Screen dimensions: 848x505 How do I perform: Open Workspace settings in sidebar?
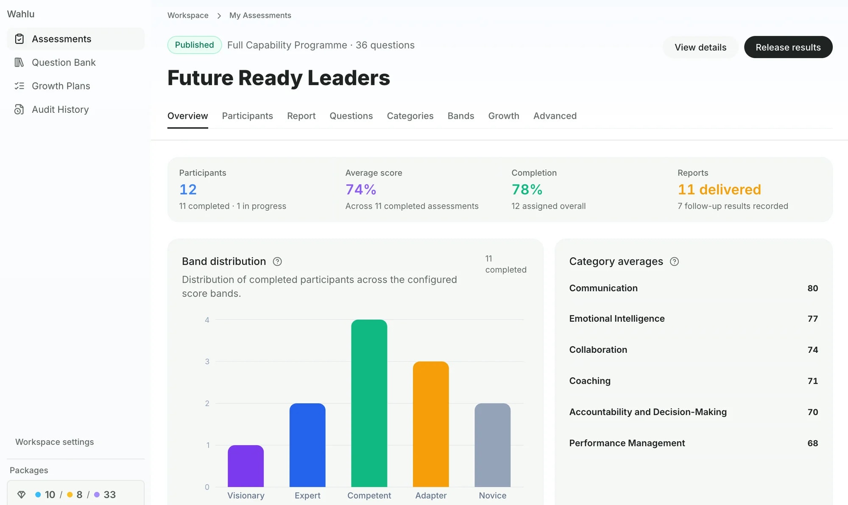pyautogui.click(x=55, y=442)
